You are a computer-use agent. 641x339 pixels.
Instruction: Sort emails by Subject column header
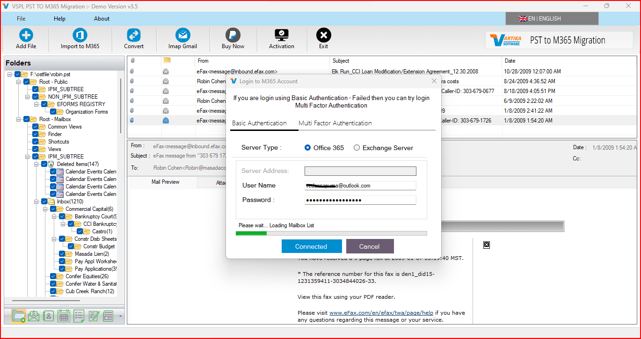415,61
